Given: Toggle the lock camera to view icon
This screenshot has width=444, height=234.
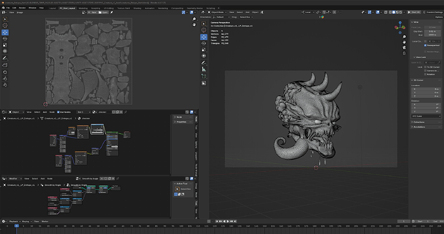Looking at the screenshot, I should (x=404, y=53).
